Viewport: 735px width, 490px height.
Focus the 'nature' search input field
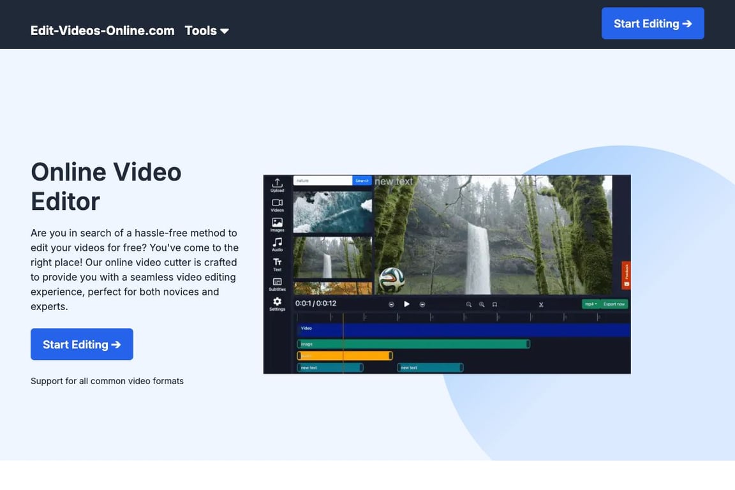coord(322,181)
